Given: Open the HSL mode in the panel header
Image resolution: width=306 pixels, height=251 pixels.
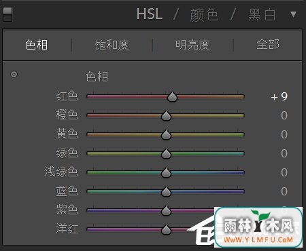Looking at the screenshot, I should tap(150, 14).
